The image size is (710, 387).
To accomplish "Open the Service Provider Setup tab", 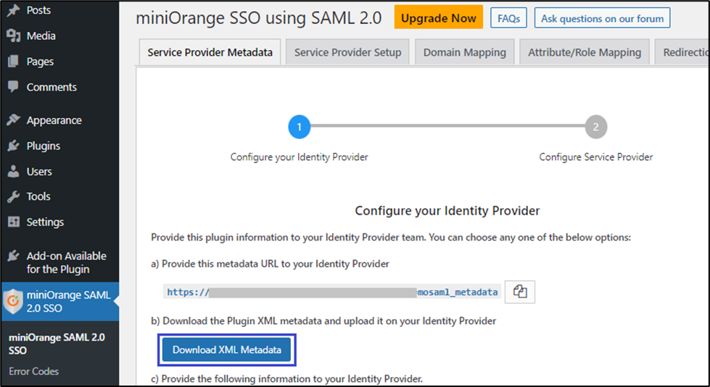I will [347, 52].
